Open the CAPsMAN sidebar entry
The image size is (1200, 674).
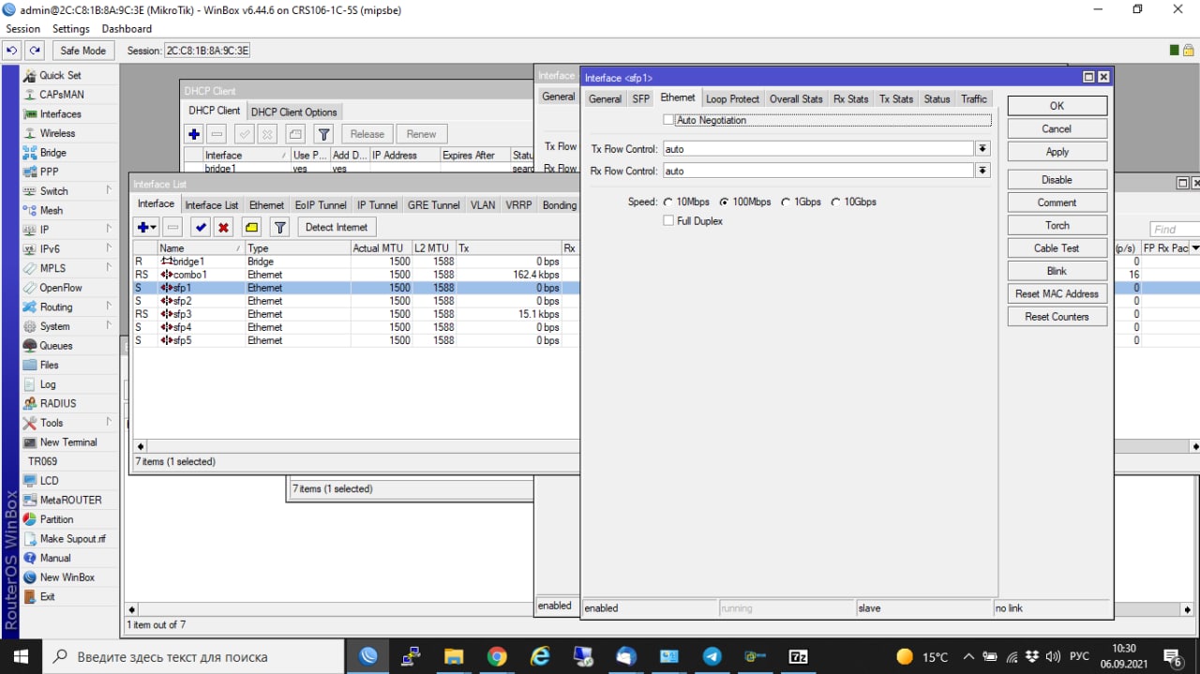(x=61, y=95)
